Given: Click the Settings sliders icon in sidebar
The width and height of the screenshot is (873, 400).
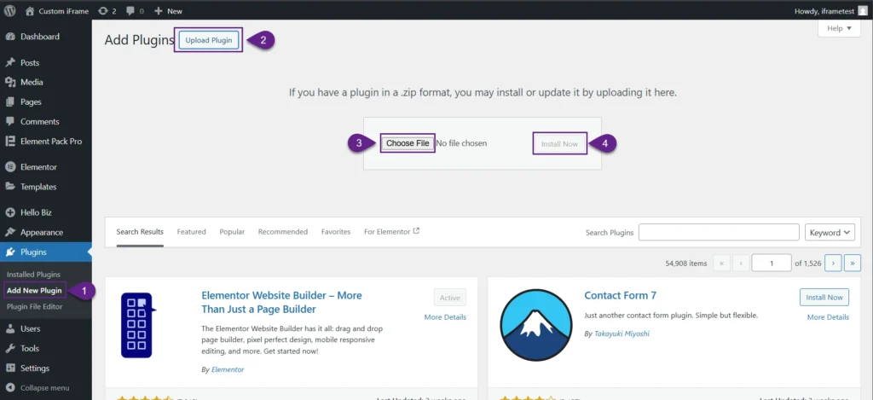Looking at the screenshot, I should [10, 368].
